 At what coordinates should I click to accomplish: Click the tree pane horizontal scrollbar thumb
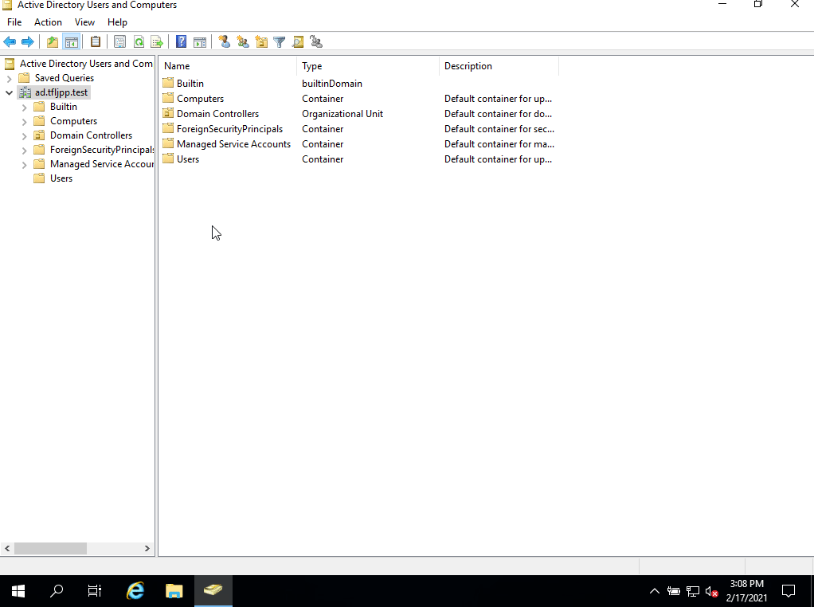pyautogui.click(x=50, y=549)
